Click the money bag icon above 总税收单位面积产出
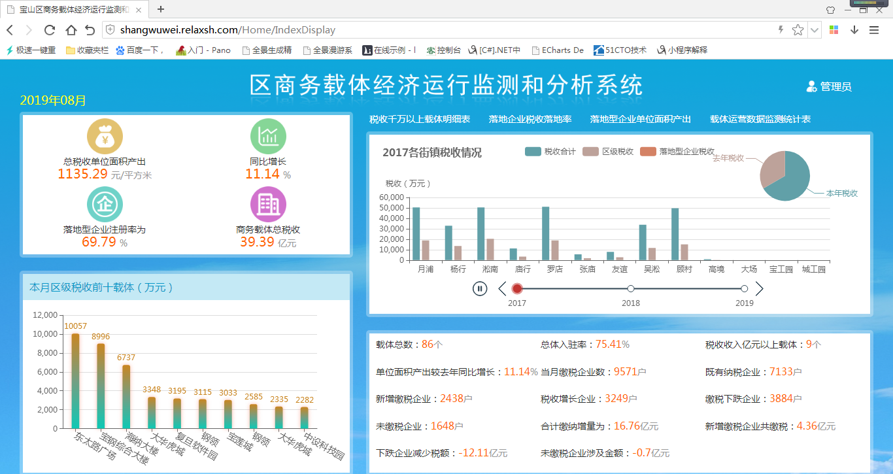This screenshot has height=474, width=893. [105, 137]
